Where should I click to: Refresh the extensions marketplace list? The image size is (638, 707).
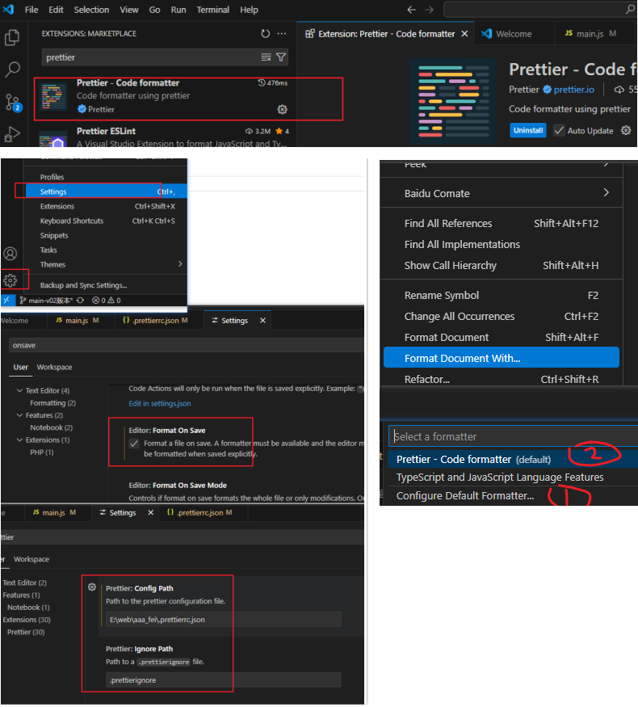click(266, 33)
